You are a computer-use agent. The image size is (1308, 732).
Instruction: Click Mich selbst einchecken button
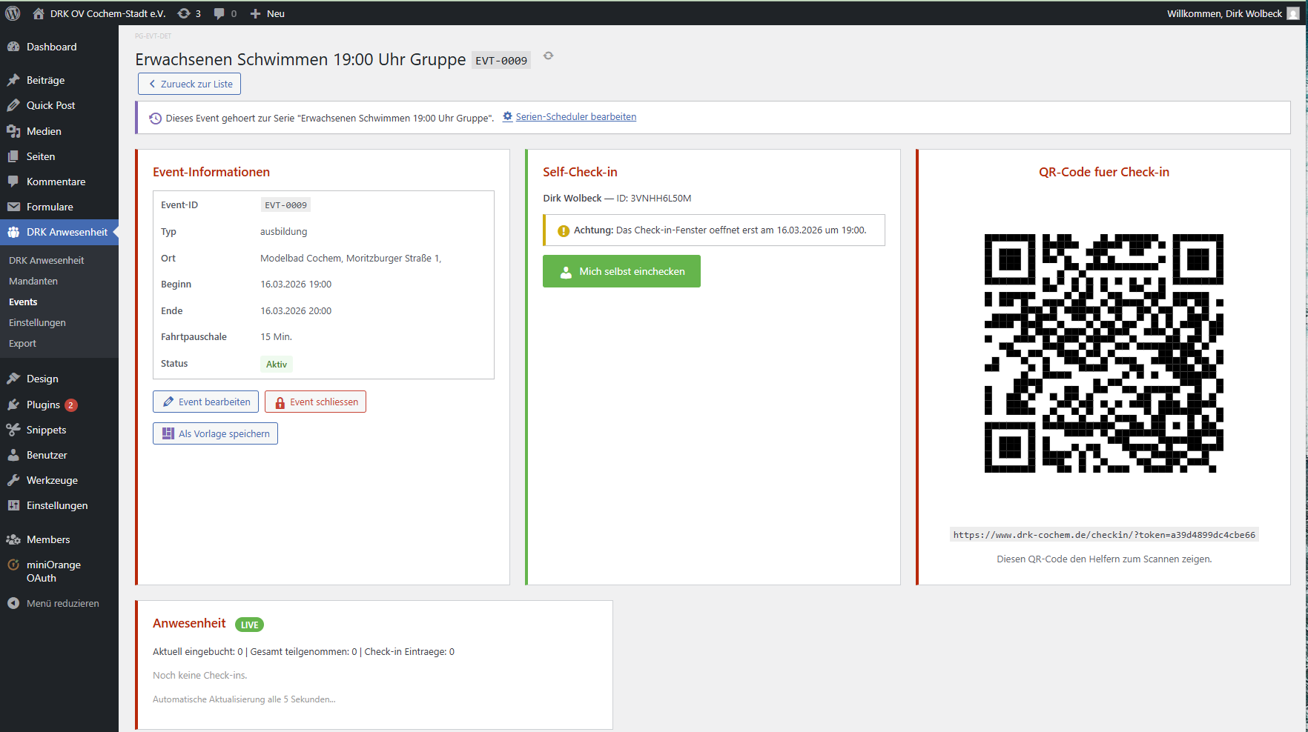click(621, 271)
